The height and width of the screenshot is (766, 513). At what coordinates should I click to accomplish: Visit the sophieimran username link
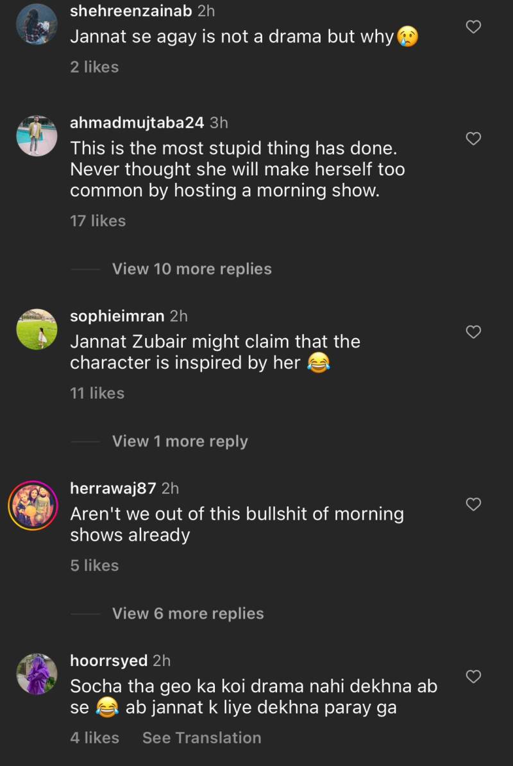pyautogui.click(x=117, y=316)
